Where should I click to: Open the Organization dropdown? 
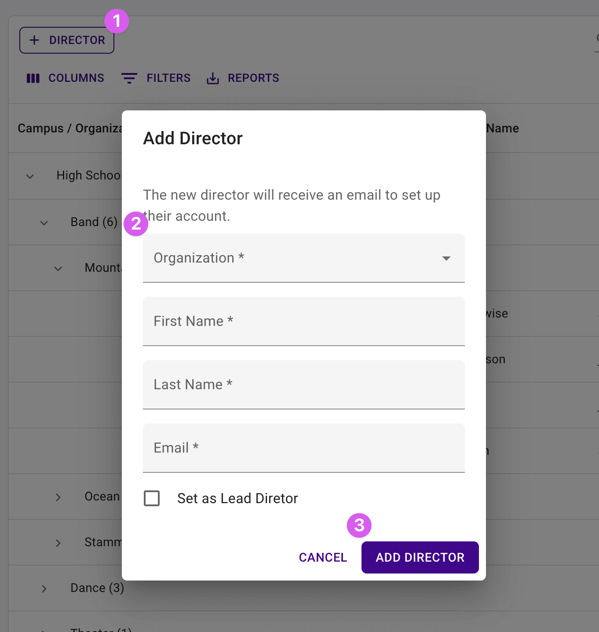(x=304, y=258)
